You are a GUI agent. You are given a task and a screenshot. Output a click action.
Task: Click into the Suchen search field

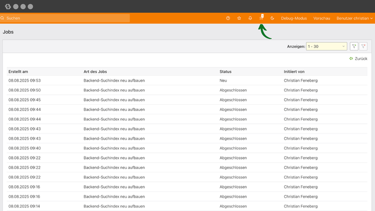[67, 18]
